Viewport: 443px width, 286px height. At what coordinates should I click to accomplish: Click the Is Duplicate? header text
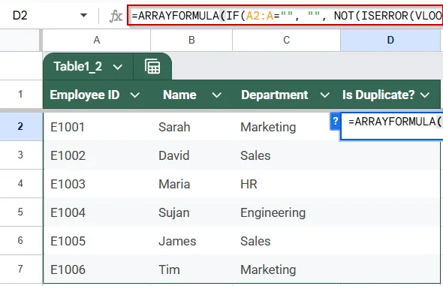(x=378, y=95)
